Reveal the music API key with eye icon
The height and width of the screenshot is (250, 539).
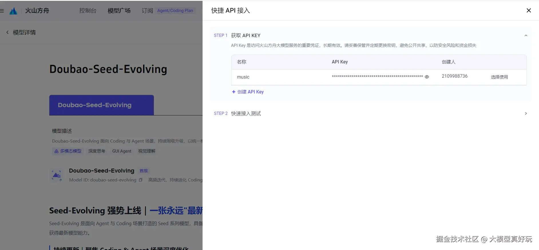click(x=427, y=77)
